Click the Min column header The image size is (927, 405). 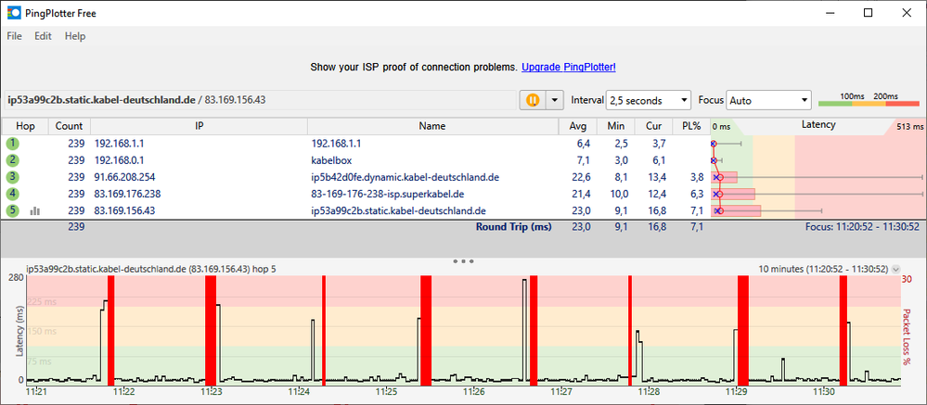click(615, 126)
